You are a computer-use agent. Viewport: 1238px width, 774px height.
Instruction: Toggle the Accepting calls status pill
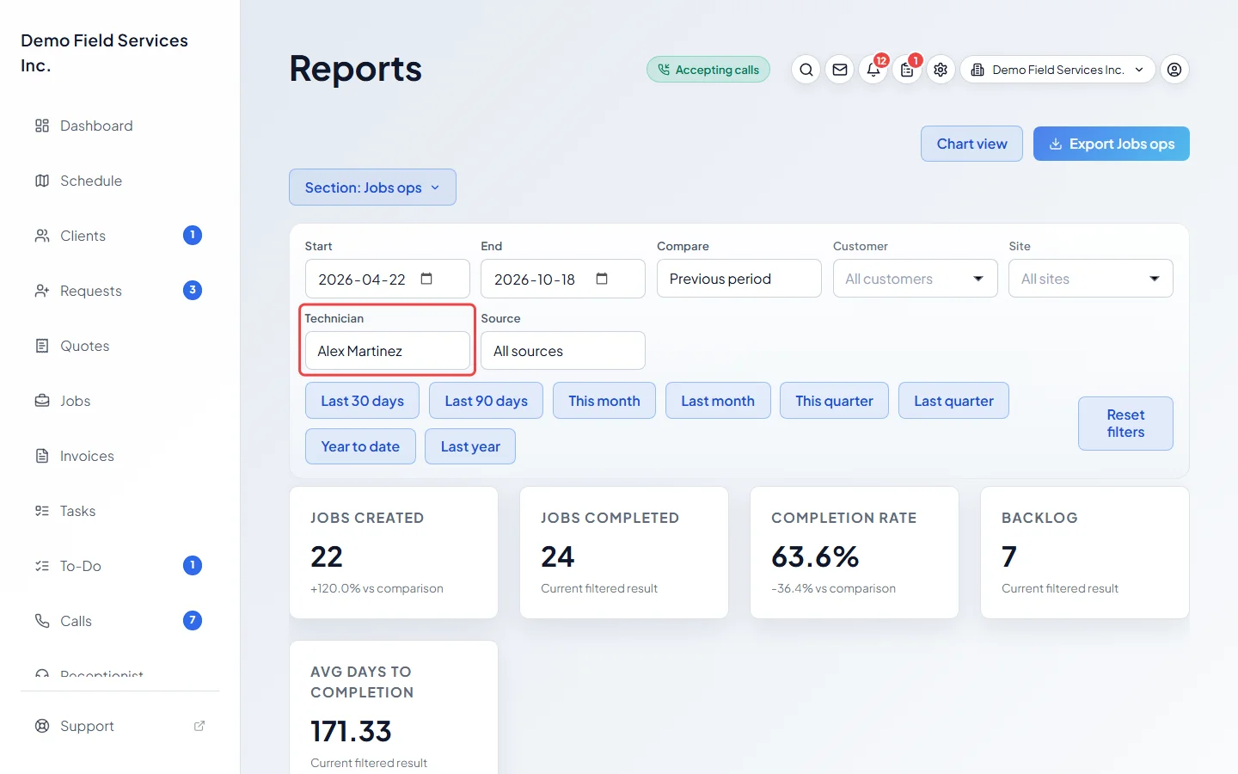[x=708, y=70]
